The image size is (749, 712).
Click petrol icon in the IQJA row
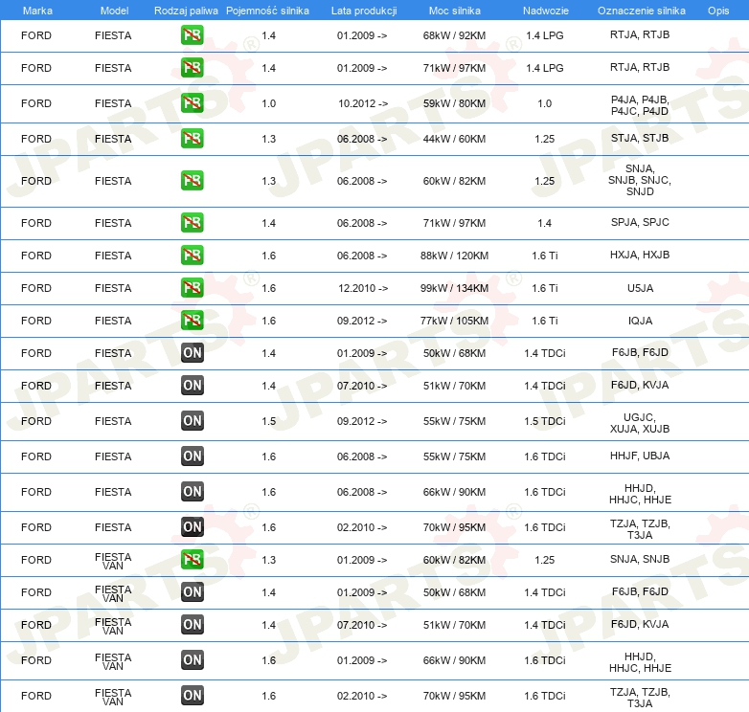pyautogui.click(x=192, y=320)
